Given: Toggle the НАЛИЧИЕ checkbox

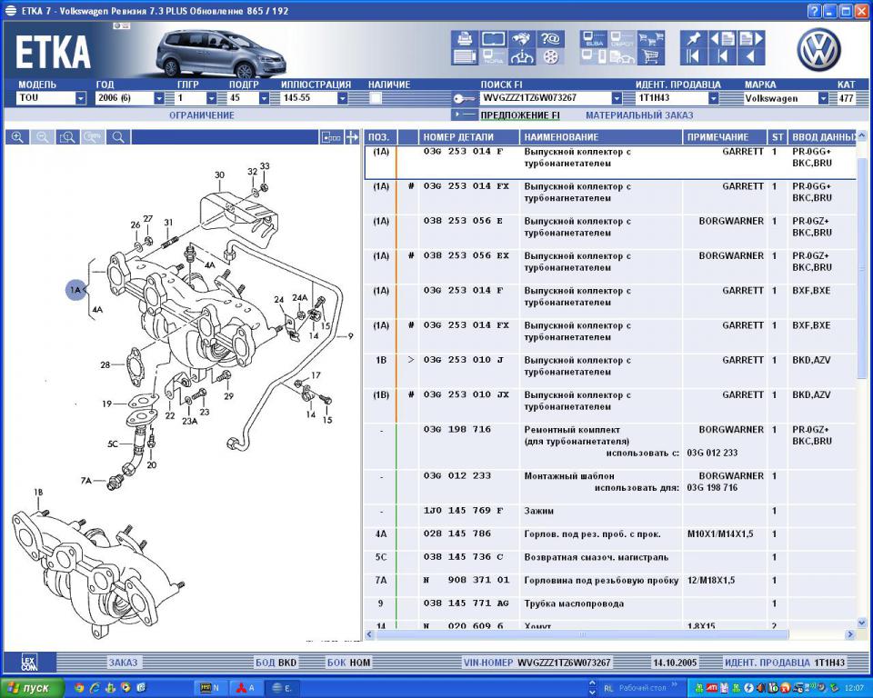Looking at the screenshot, I should tap(376, 98).
